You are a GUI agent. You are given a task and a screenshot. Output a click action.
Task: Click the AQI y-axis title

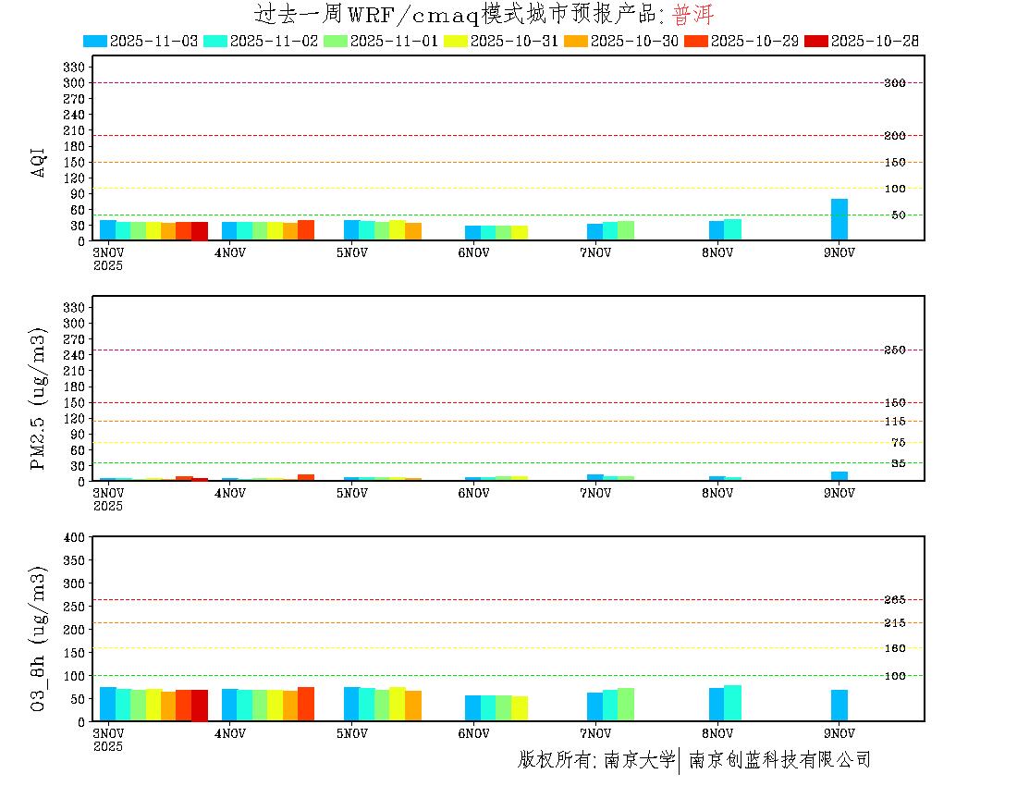39,160
